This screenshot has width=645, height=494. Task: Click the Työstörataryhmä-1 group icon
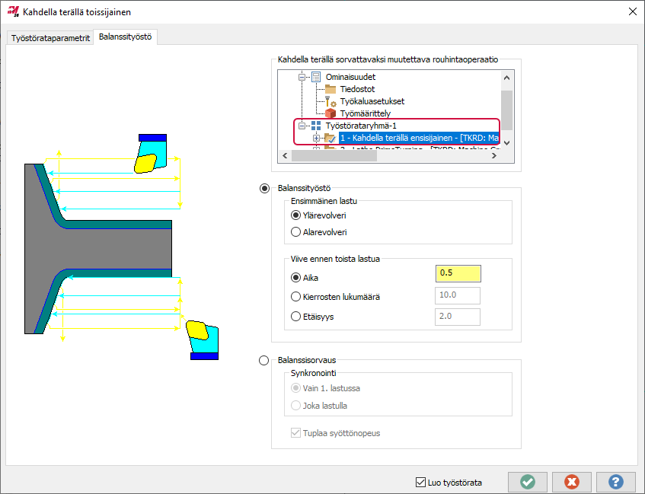click(x=316, y=126)
